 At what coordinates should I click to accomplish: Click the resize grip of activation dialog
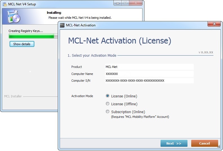(x=219, y=147)
